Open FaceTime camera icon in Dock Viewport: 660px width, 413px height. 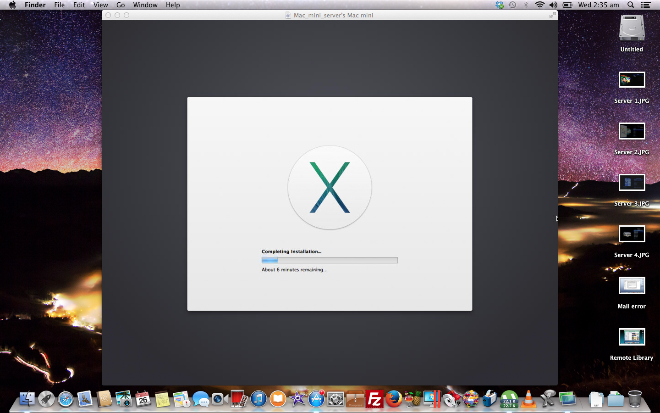pos(220,399)
